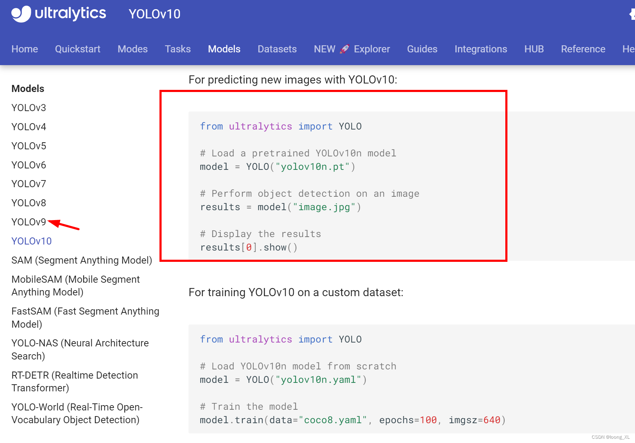Open YOLO-NAS (Neural Architecture Search) link
The height and width of the screenshot is (443, 635).
pos(80,350)
